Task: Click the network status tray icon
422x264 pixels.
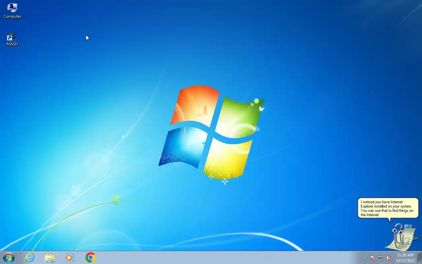Action: click(x=381, y=258)
